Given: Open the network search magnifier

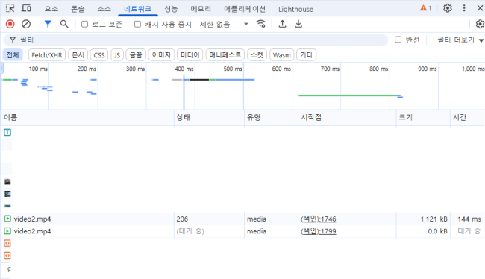Looking at the screenshot, I should [x=64, y=24].
